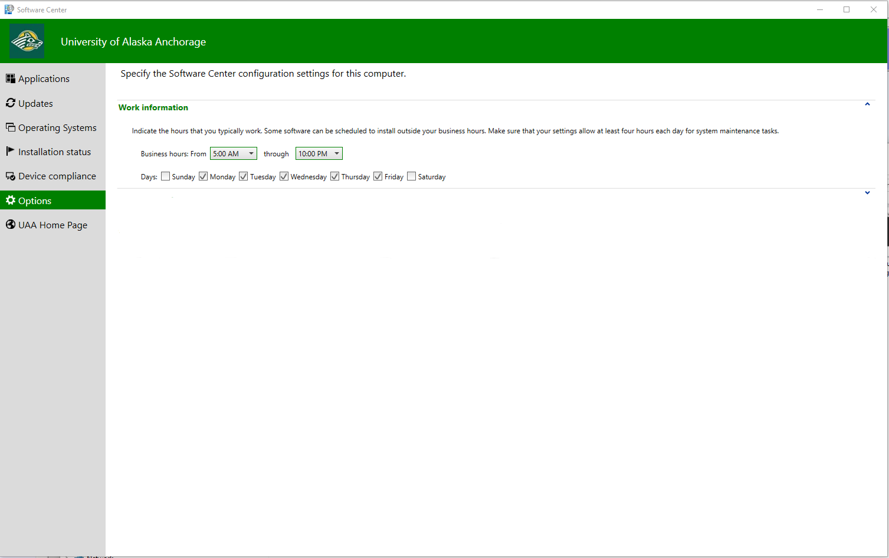The height and width of the screenshot is (558, 889).
Task: Uncheck the Friday checkbox
Action: (378, 176)
